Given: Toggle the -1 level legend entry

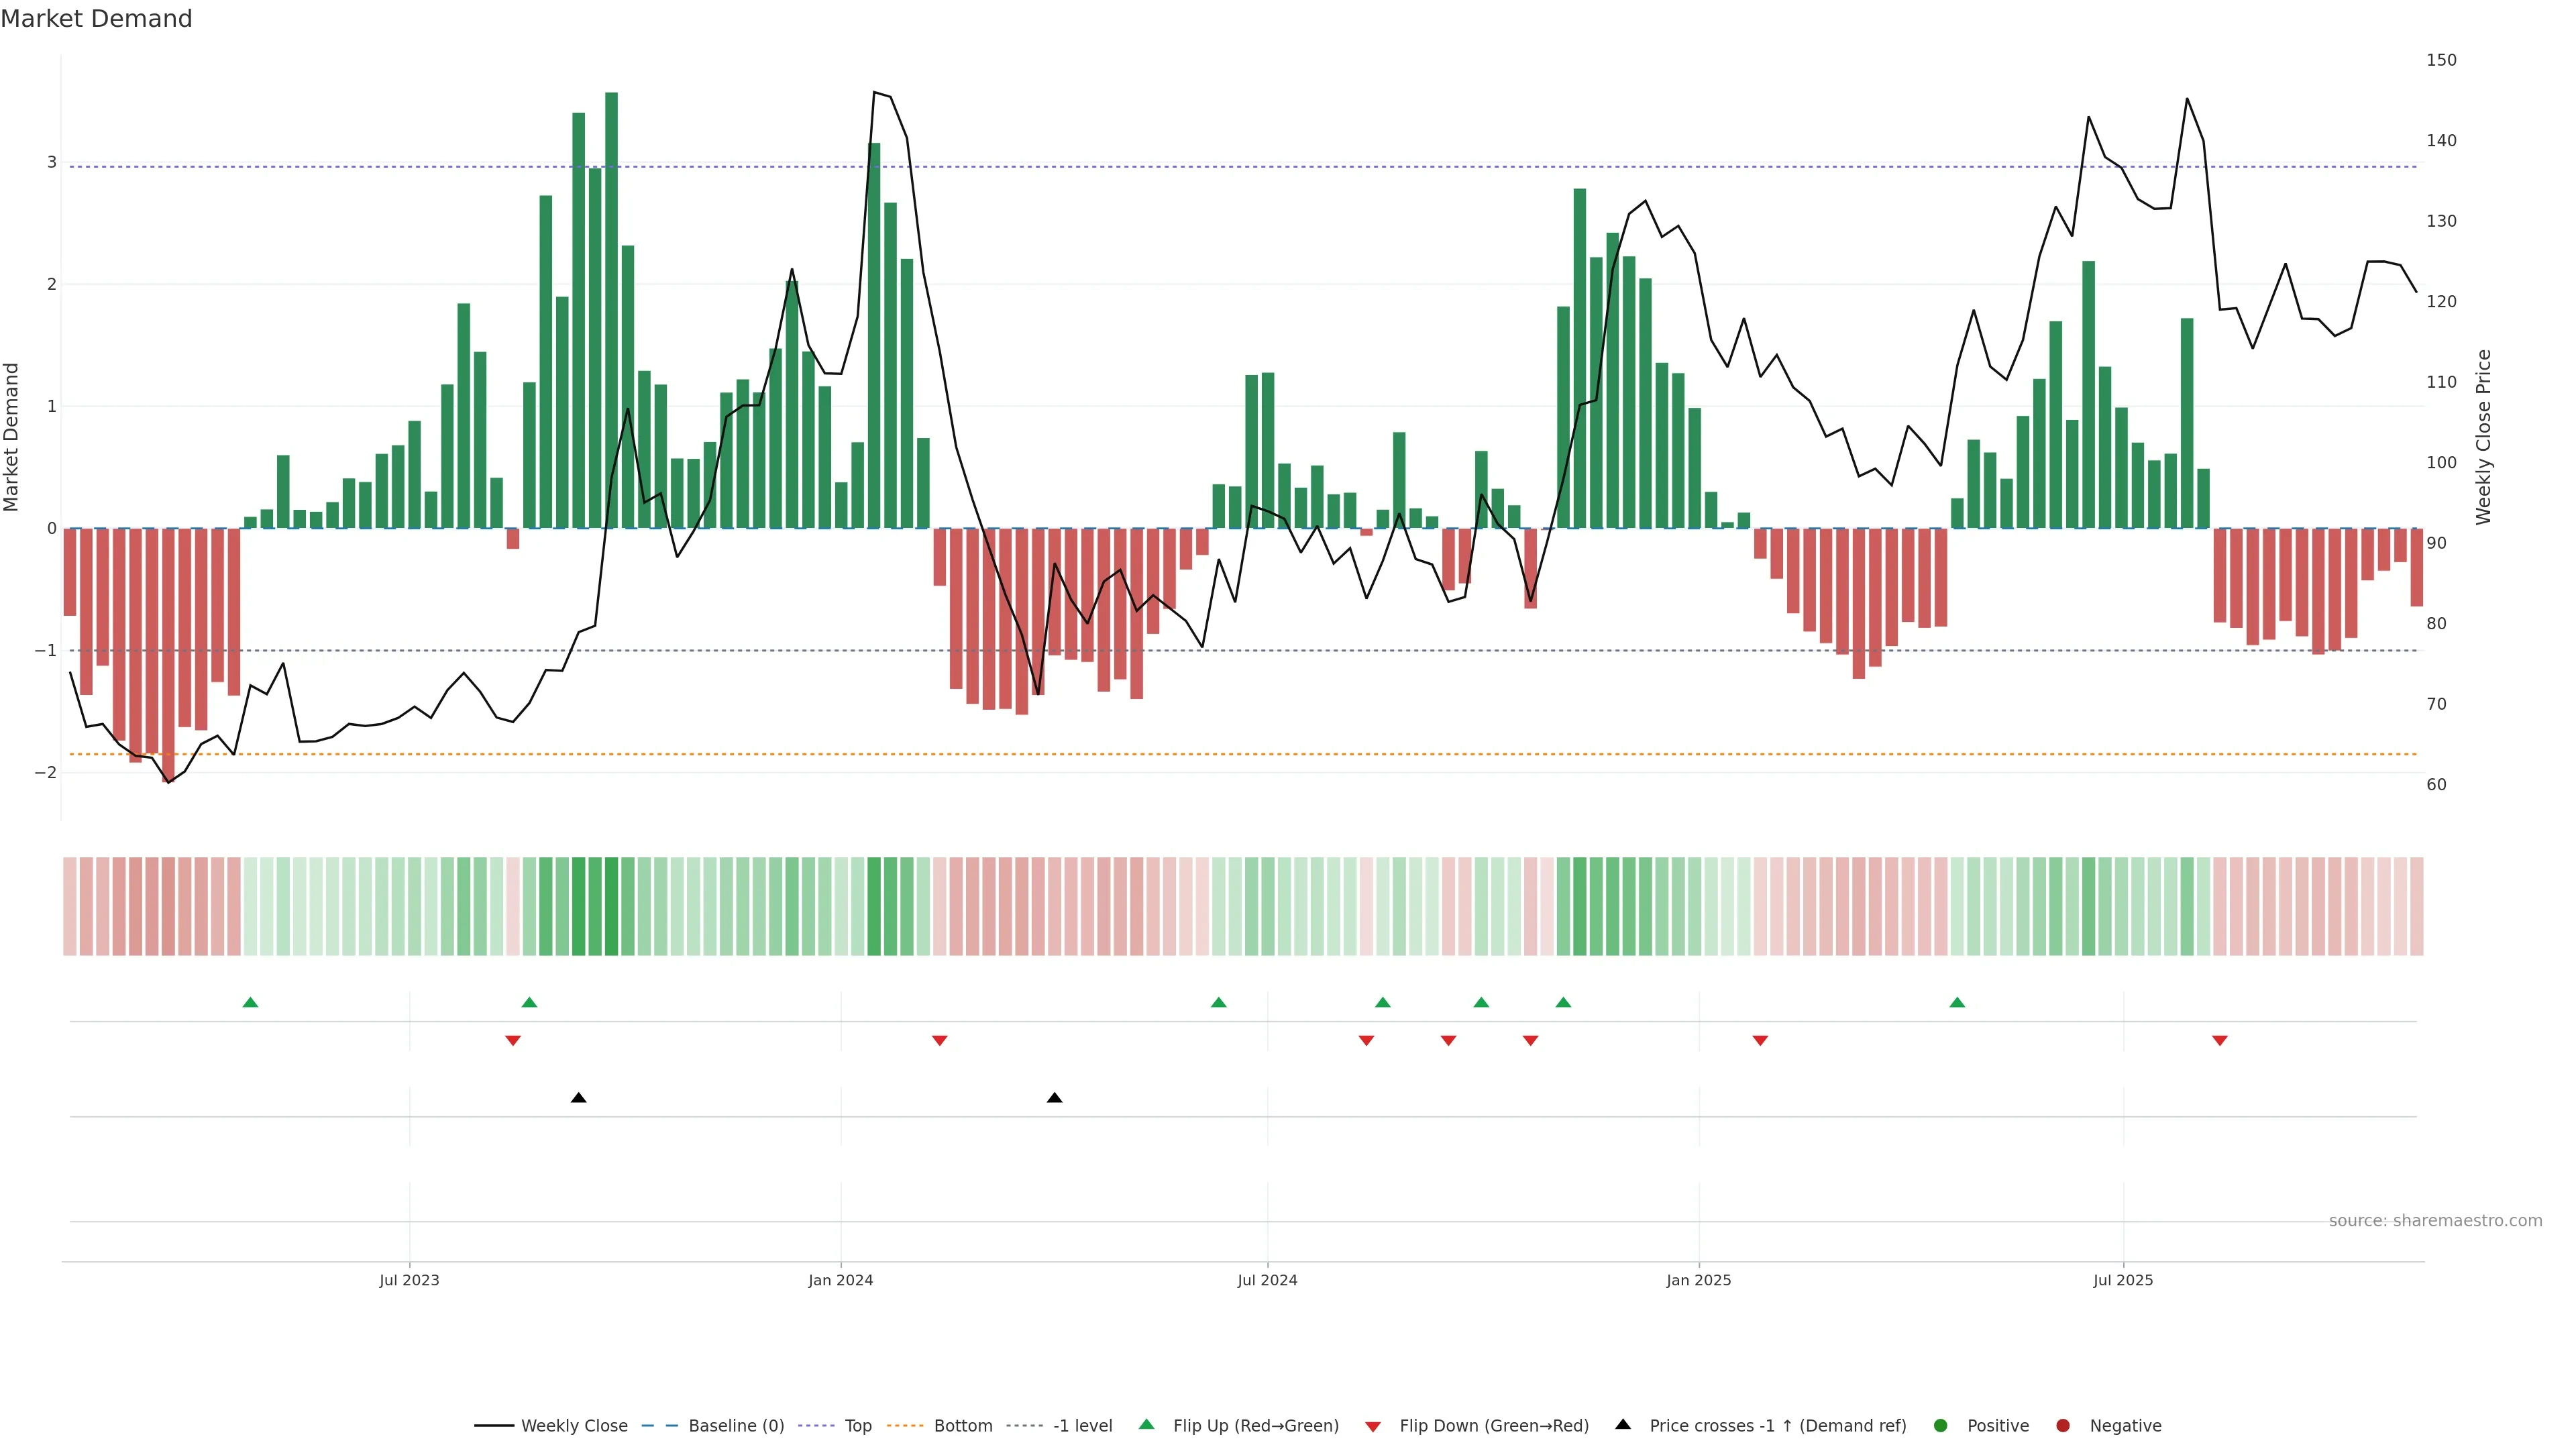Looking at the screenshot, I should (1082, 1425).
